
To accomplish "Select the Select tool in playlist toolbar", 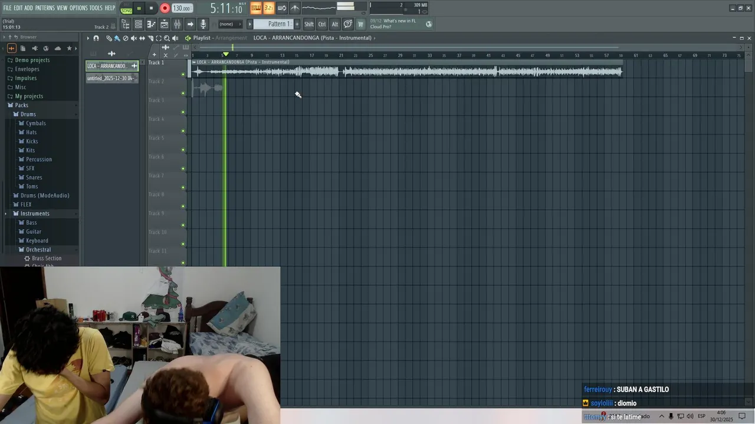I will (159, 38).
